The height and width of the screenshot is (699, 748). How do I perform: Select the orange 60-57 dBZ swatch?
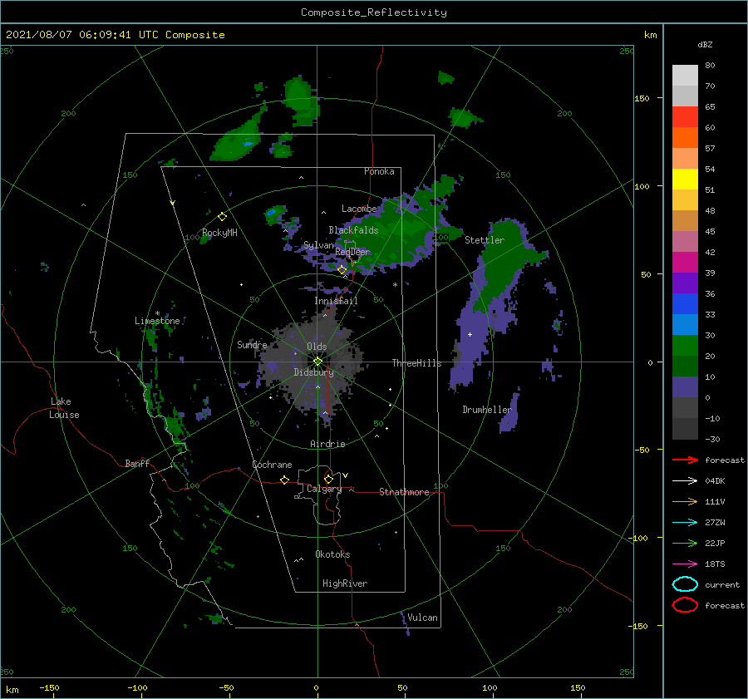[x=685, y=138]
